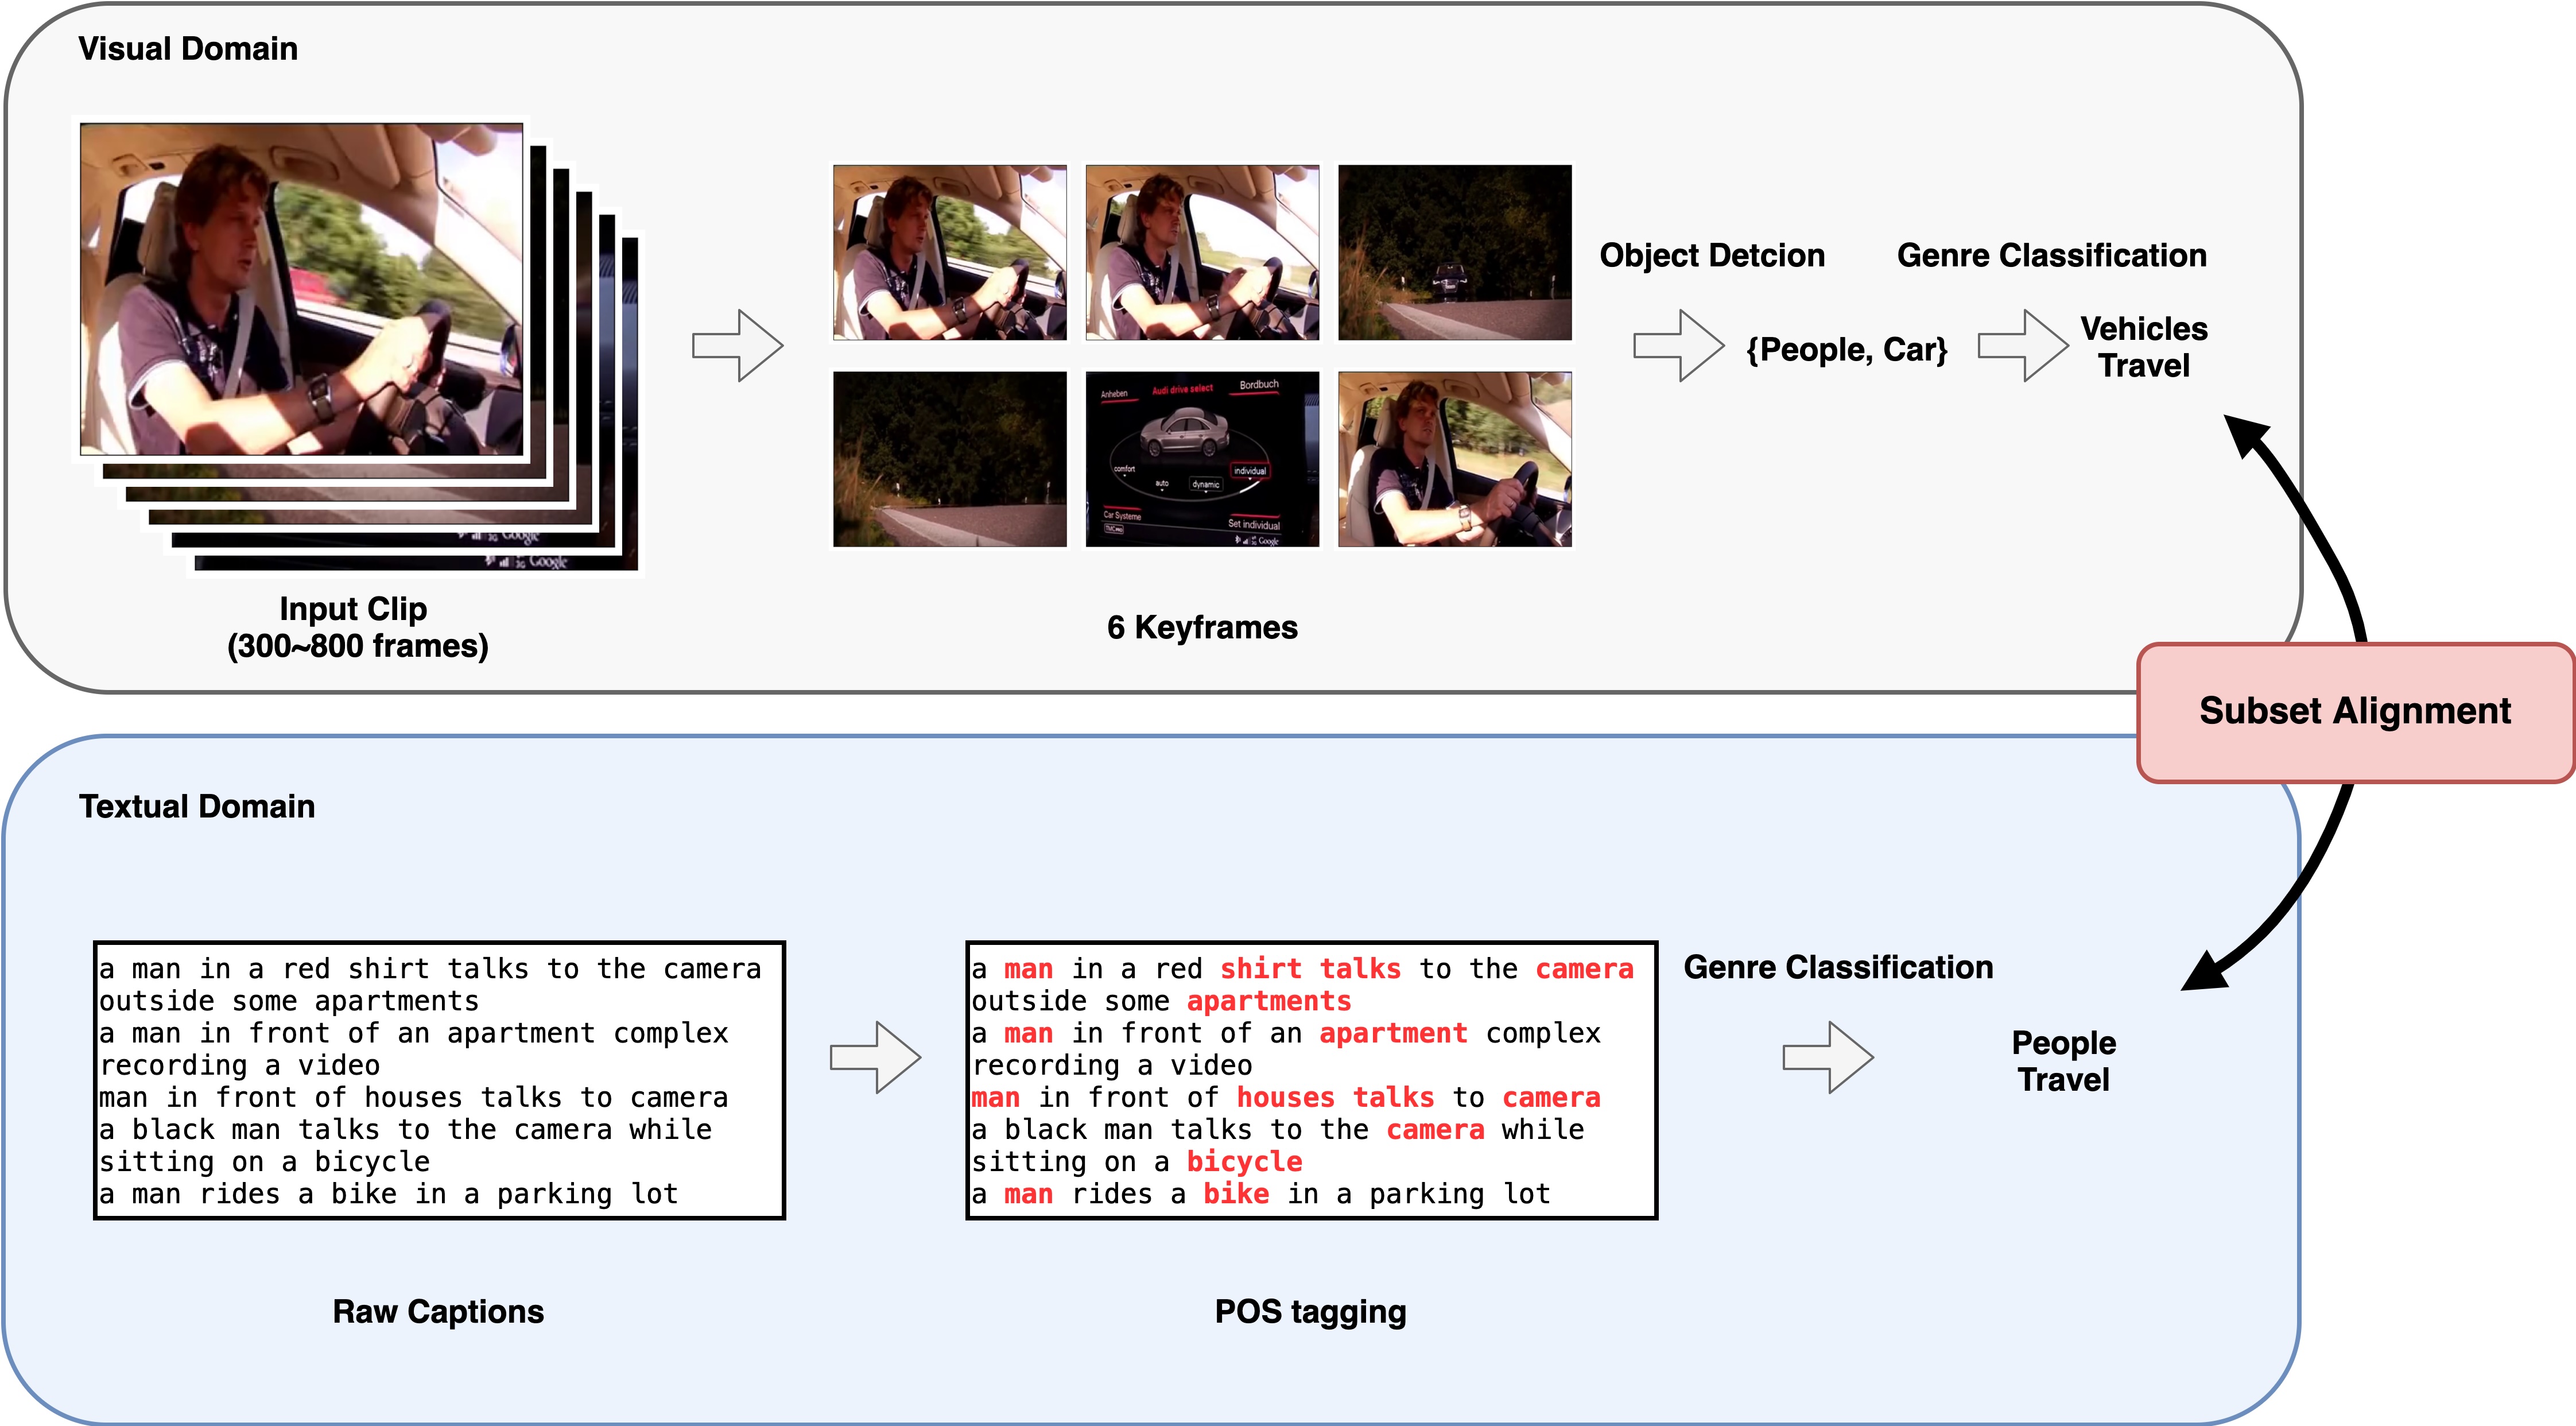Click the arrow pointing to People Travel
The image size is (2576, 1426).
(1828, 1058)
